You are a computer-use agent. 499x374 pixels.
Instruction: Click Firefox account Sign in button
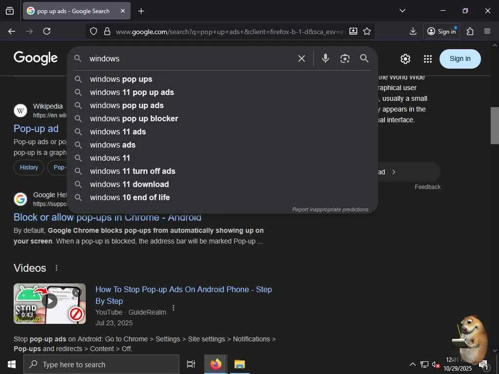pos(441,31)
